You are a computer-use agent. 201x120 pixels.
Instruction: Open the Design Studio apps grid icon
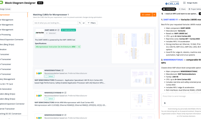pos(184,3)
